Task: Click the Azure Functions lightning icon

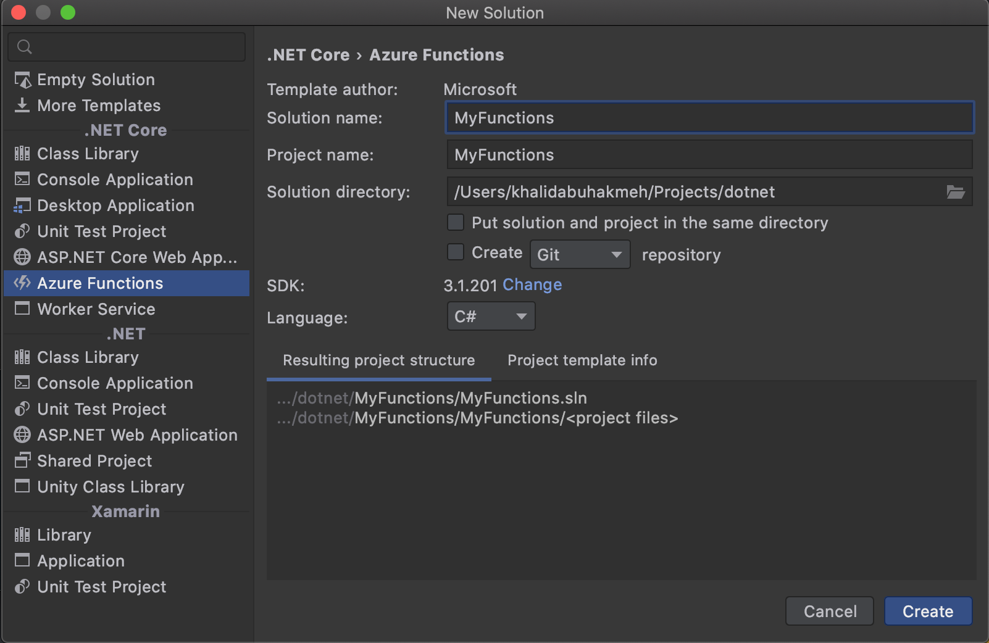Action: [22, 283]
